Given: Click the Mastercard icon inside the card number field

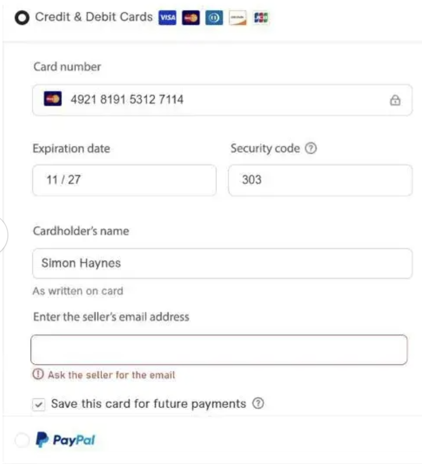Looking at the screenshot, I should click(x=53, y=99).
